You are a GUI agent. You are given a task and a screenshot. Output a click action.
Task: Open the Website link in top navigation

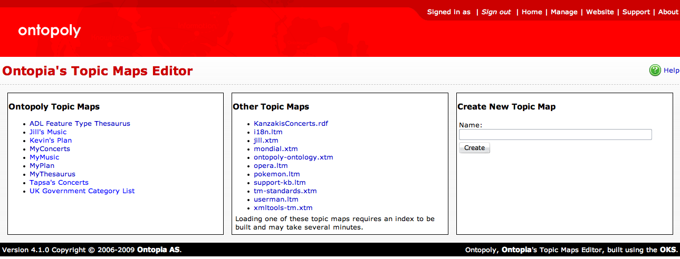tap(600, 12)
